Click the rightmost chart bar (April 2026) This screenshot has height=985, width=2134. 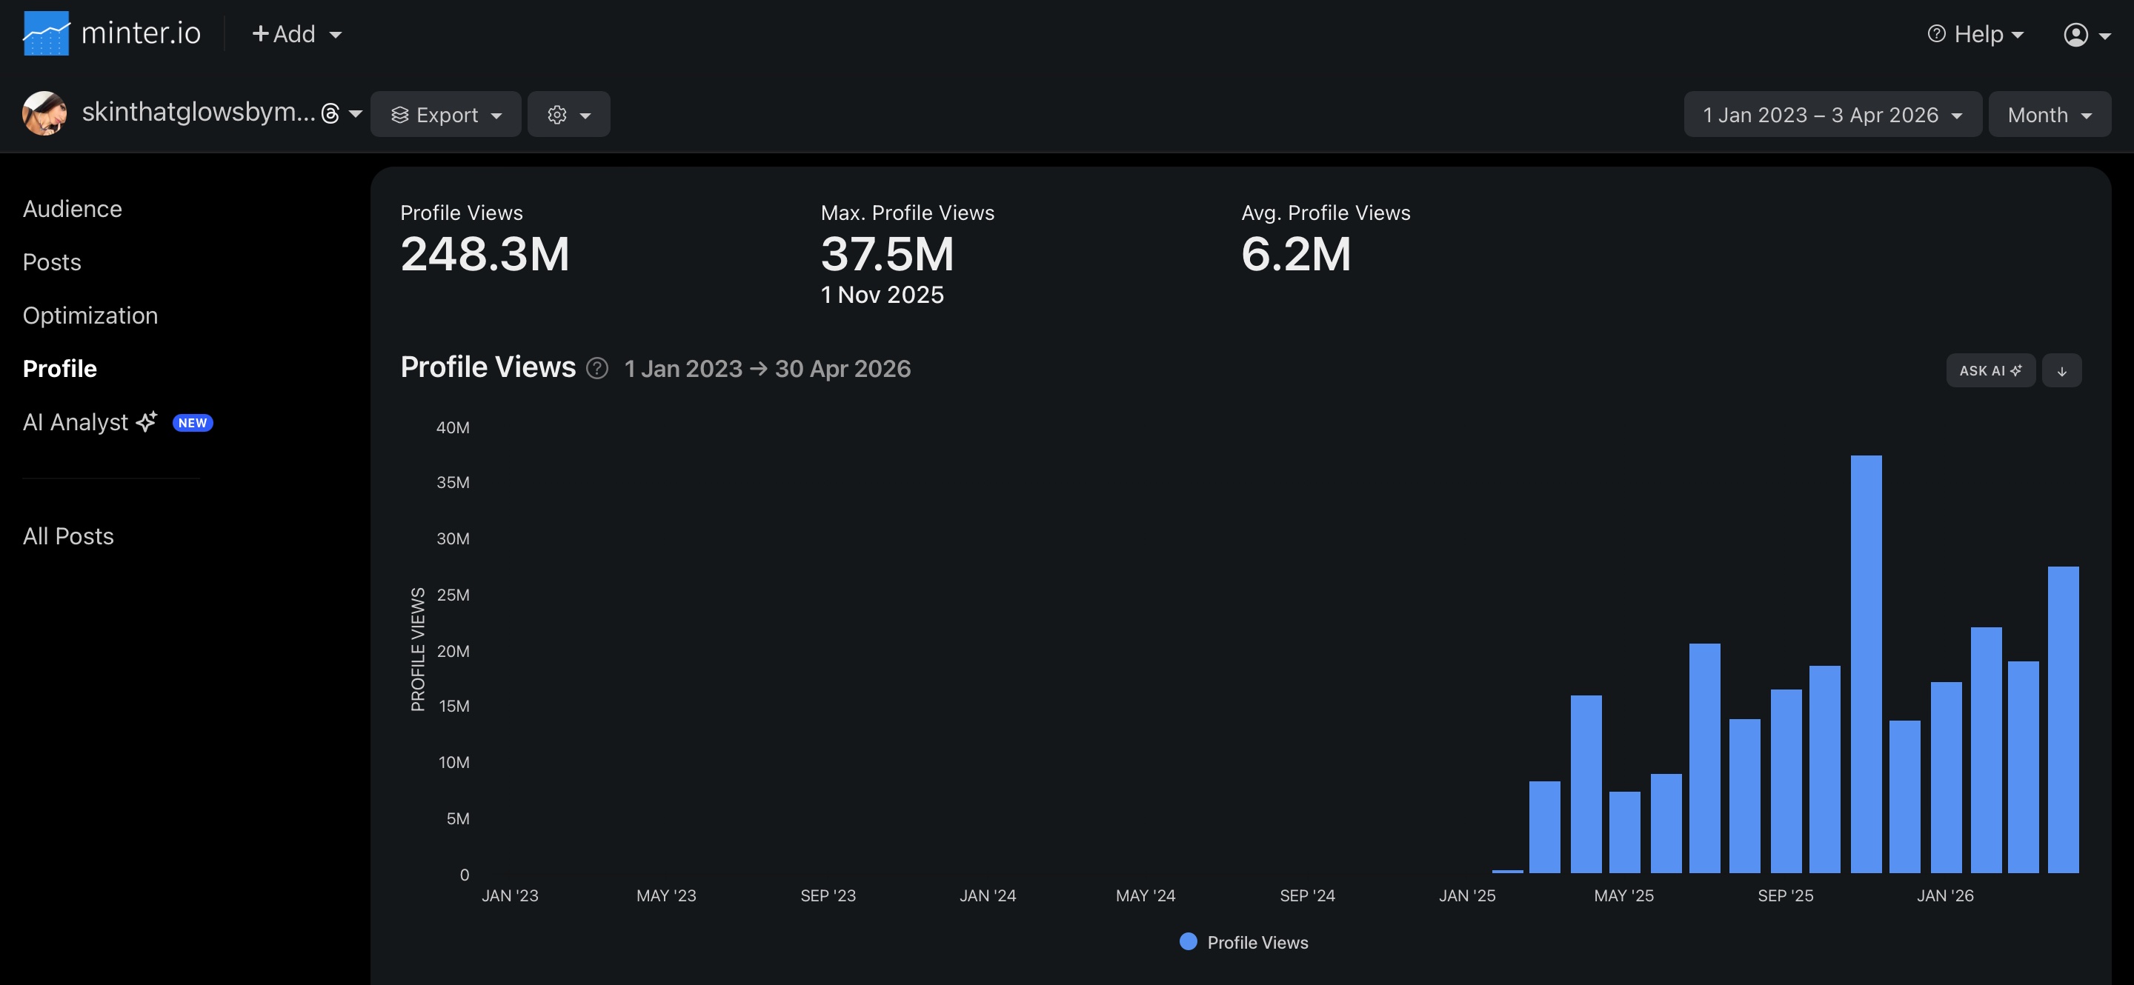(x=2063, y=719)
